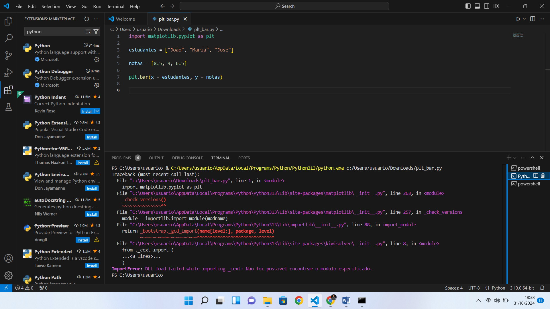
Task: Expand the breadcrumb ellipsis symbol list
Action: [x=221, y=29]
